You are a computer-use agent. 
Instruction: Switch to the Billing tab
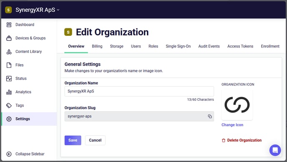pyautogui.click(x=97, y=46)
